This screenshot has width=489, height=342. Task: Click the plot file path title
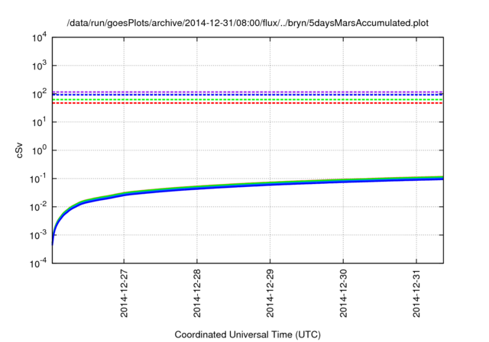pos(248,23)
